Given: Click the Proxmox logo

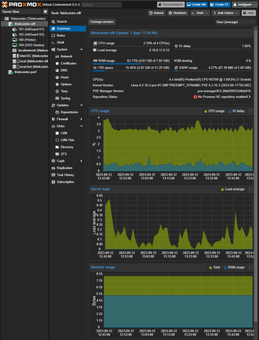Looking at the screenshot, I should pos(21,4).
